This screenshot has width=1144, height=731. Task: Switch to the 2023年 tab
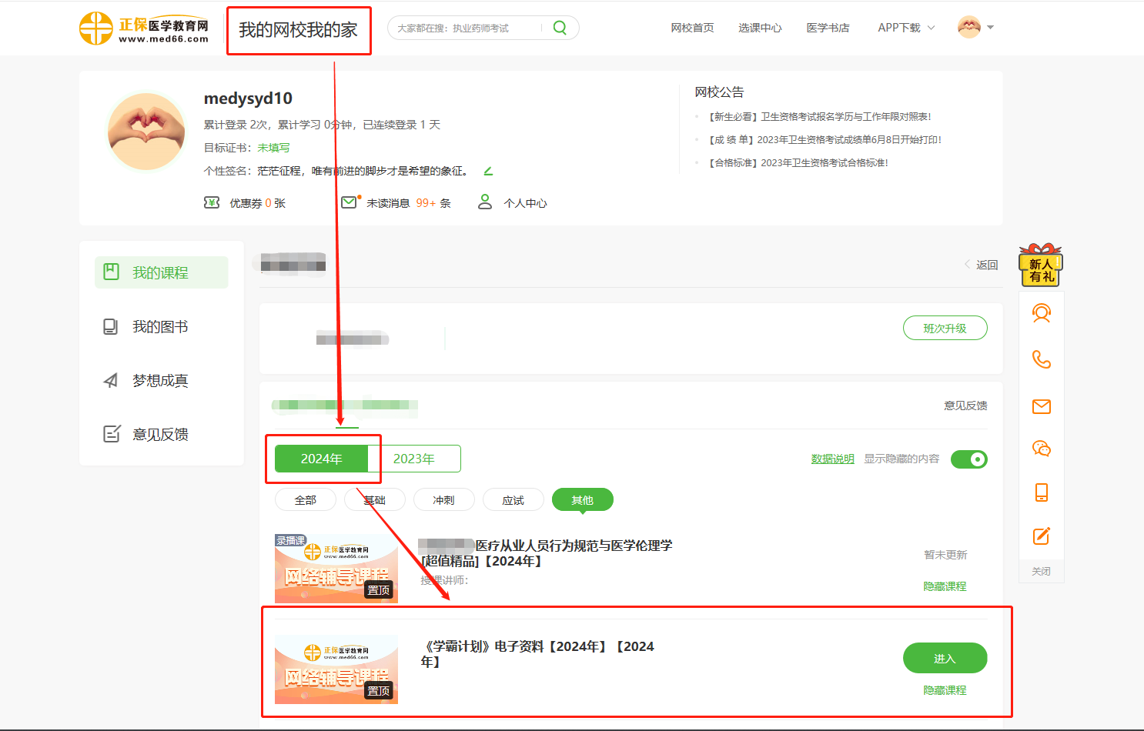point(414,459)
